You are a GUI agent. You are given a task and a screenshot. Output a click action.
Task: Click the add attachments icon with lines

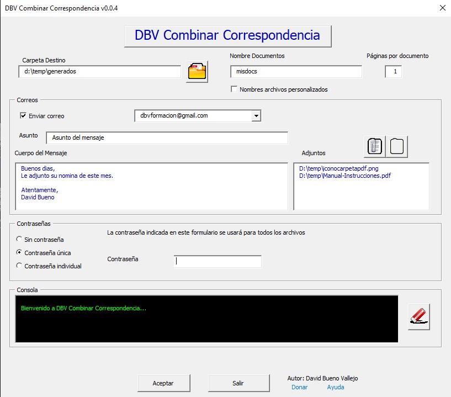(374, 146)
